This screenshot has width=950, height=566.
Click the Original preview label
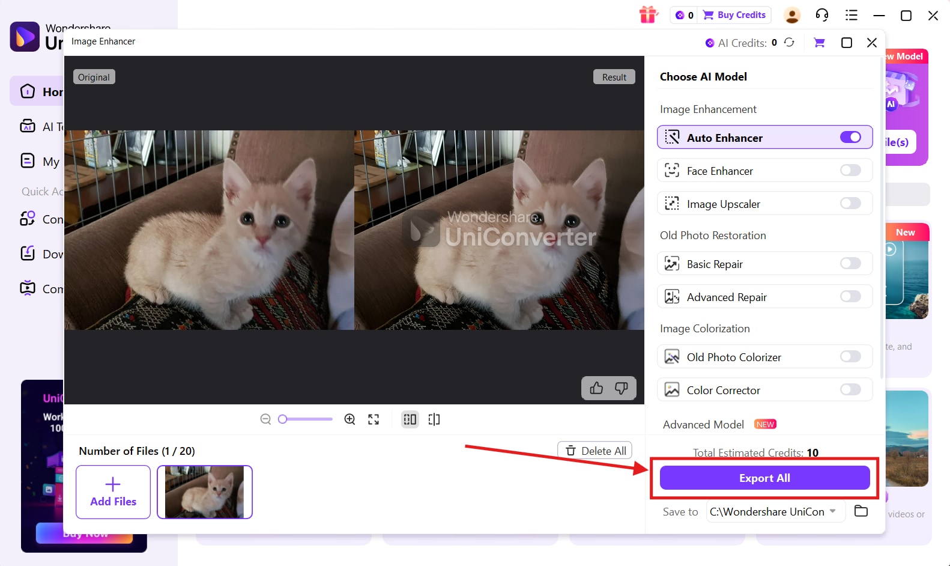[94, 77]
